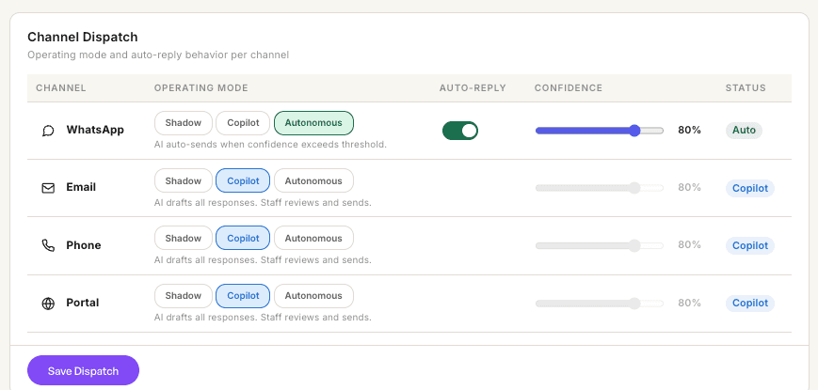Toggle WhatsApp auto-reply switch off
Screen dimensions: 818x390
pos(460,131)
